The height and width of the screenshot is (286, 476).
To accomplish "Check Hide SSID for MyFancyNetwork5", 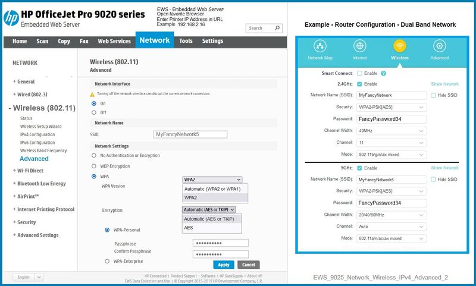I will pyautogui.click(x=433, y=180).
